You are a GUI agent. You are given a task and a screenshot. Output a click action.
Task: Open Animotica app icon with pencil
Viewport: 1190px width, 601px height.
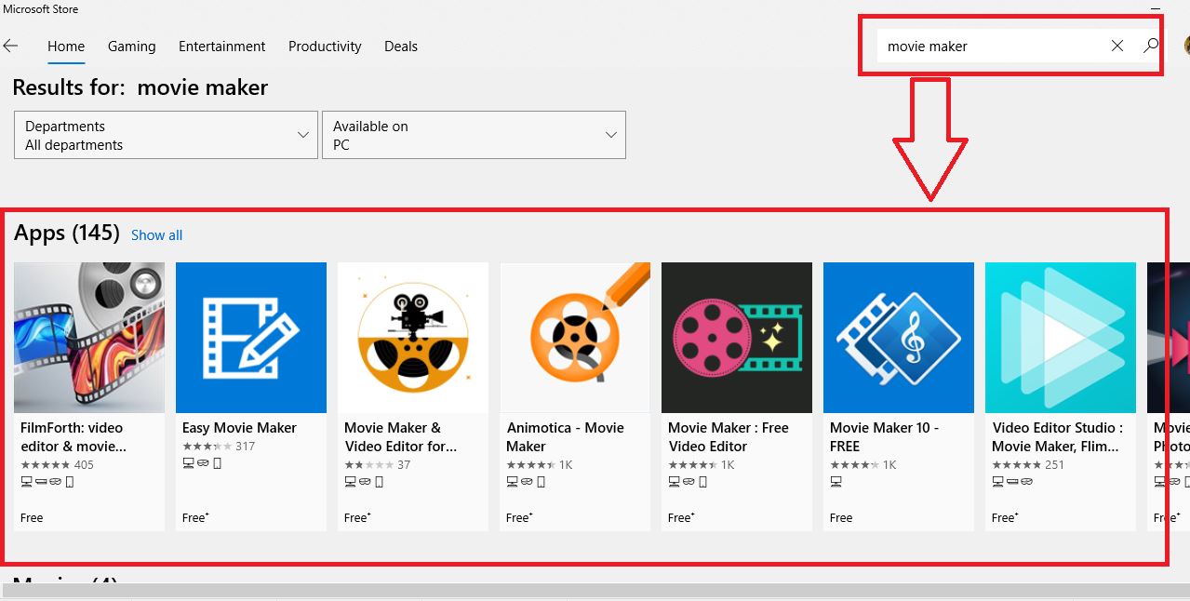pyautogui.click(x=575, y=338)
